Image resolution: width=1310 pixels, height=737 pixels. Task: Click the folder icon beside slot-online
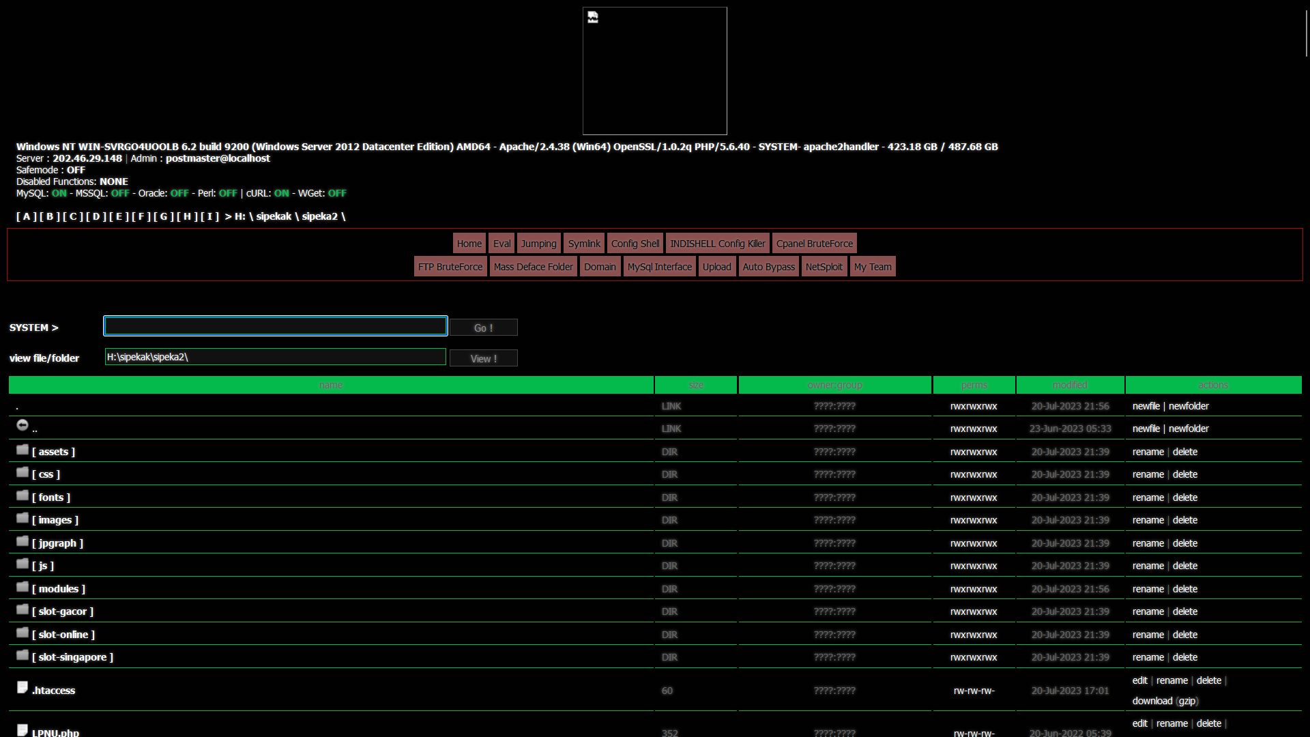pos(23,633)
